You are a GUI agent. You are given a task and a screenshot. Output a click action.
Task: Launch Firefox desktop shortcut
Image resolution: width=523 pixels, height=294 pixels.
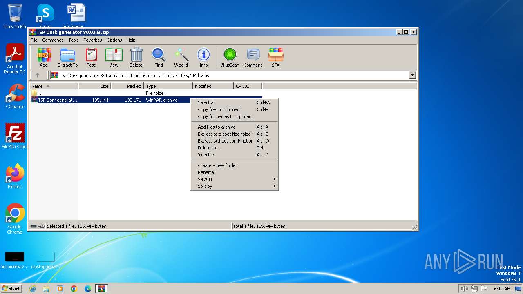[x=15, y=176]
